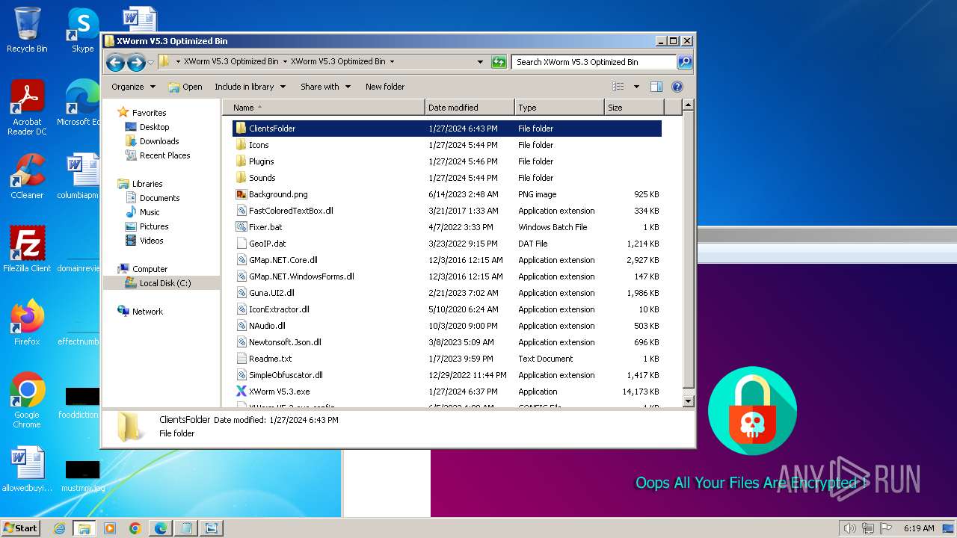Select Network in the navigation pane
This screenshot has height=538, width=957.
(147, 312)
